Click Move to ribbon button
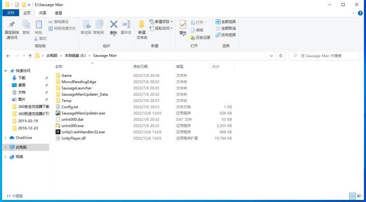The height and width of the screenshot is (202, 366). coord(86,27)
